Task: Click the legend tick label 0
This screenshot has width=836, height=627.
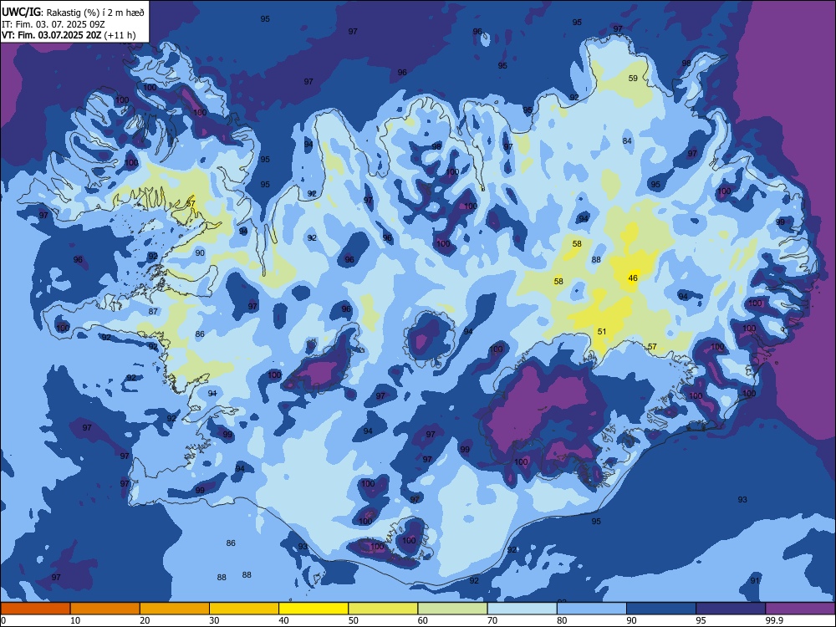Action: click(3, 620)
